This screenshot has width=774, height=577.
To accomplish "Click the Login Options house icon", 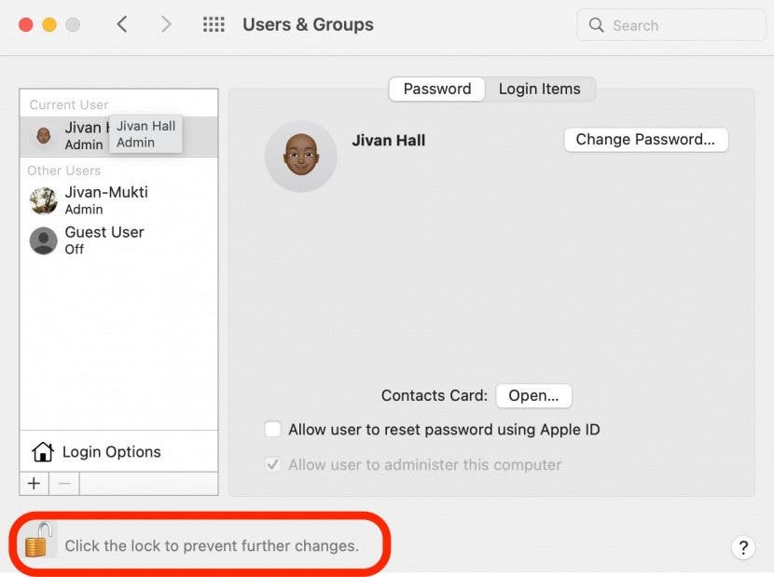I will (x=43, y=452).
